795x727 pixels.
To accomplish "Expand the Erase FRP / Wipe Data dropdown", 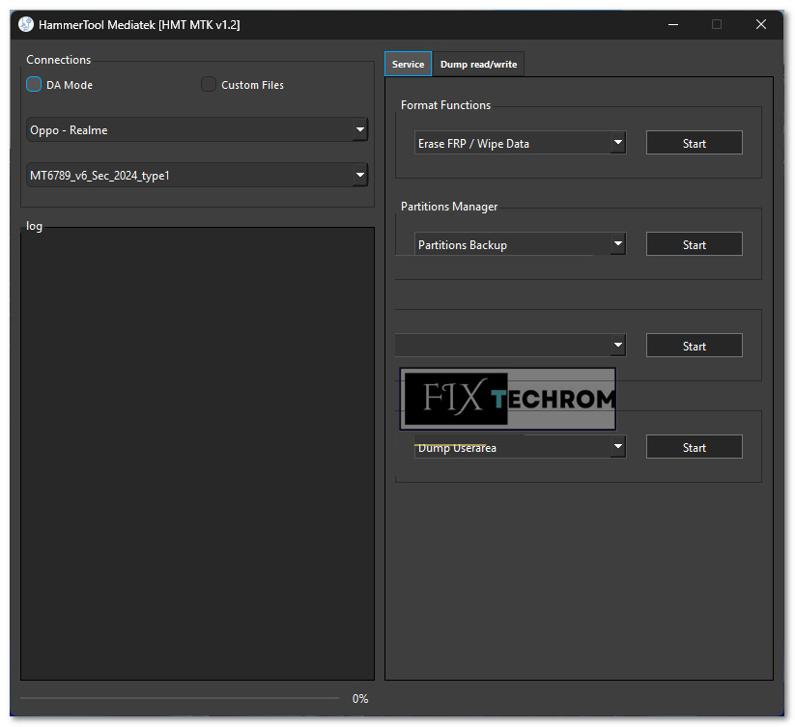I will 521,143.
